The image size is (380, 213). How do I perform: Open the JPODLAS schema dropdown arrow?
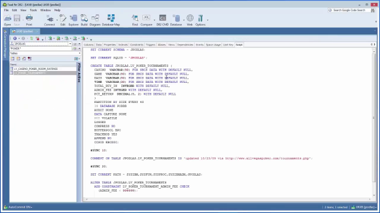click(x=70, y=44)
